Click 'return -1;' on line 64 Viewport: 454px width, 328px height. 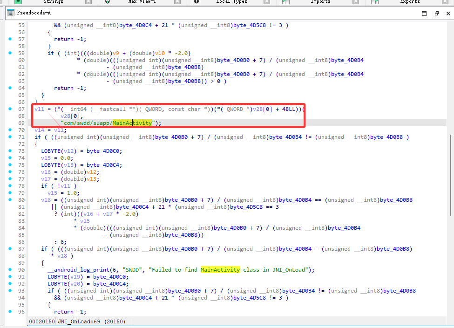coord(70,88)
